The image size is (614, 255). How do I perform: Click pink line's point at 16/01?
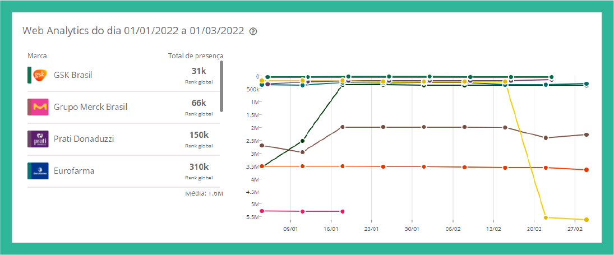(x=343, y=211)
